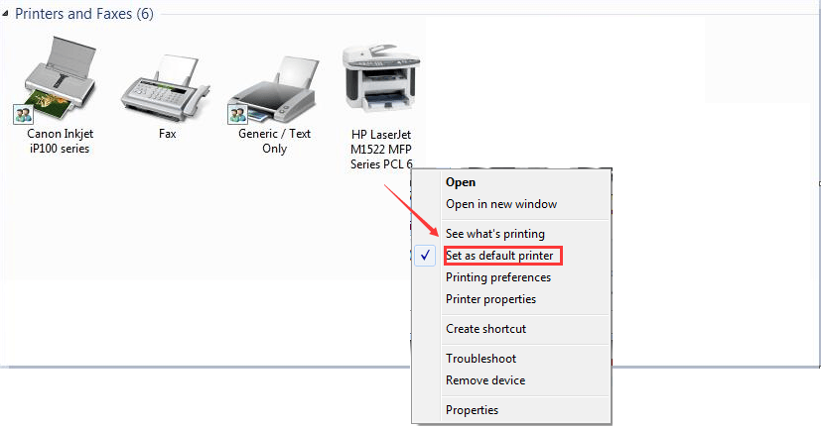
Task: Collapse the Printers and Faxes group triangle
Action: 5,14
